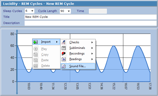Click the Cycle Length label
The width and height of the screenshot is (158, 96).
point(47,11)
